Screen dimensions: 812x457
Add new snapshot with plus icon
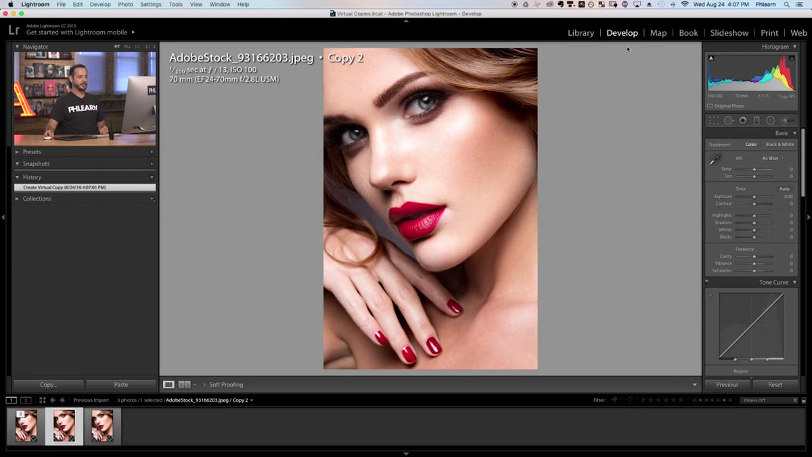152,164
